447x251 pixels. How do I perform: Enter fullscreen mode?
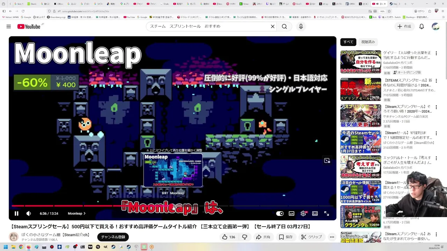pos(327,213)
